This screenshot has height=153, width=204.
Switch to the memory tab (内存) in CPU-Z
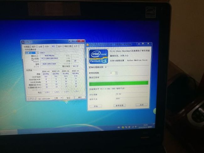pyautogui.click(x=47, y=46)
